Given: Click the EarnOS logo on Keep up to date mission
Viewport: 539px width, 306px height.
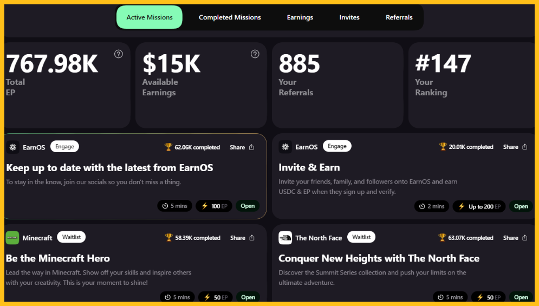Looking at the screenshot, I should click(x=12, y=147).
